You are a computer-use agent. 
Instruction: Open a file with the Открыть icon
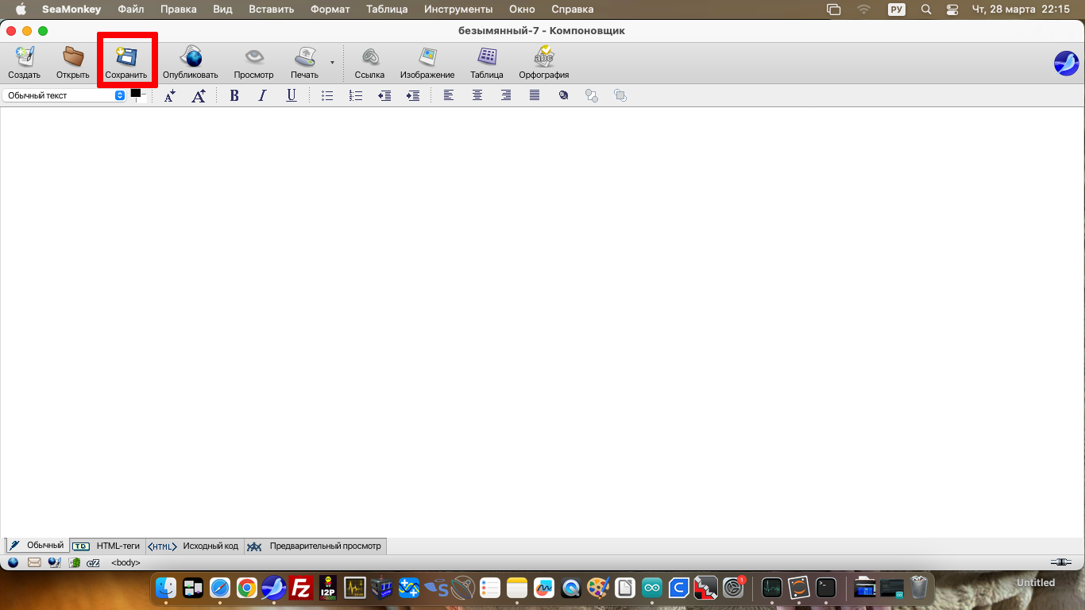tap(73, 61)
